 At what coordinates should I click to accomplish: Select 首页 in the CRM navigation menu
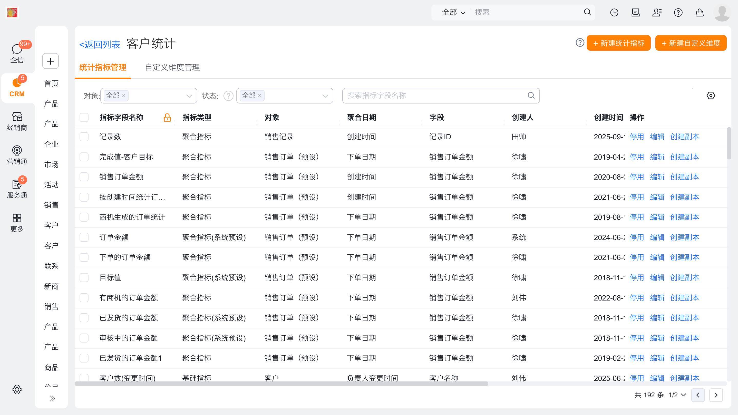[51, 84]
